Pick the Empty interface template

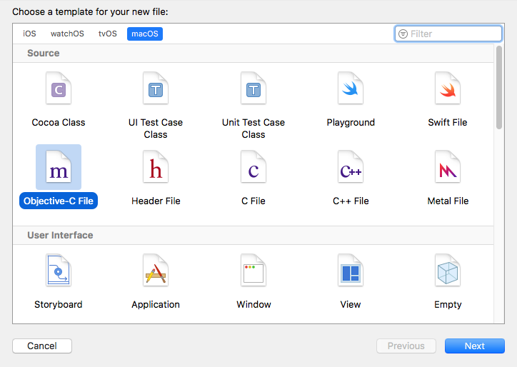pyautogui.click(x=448, y=272)
